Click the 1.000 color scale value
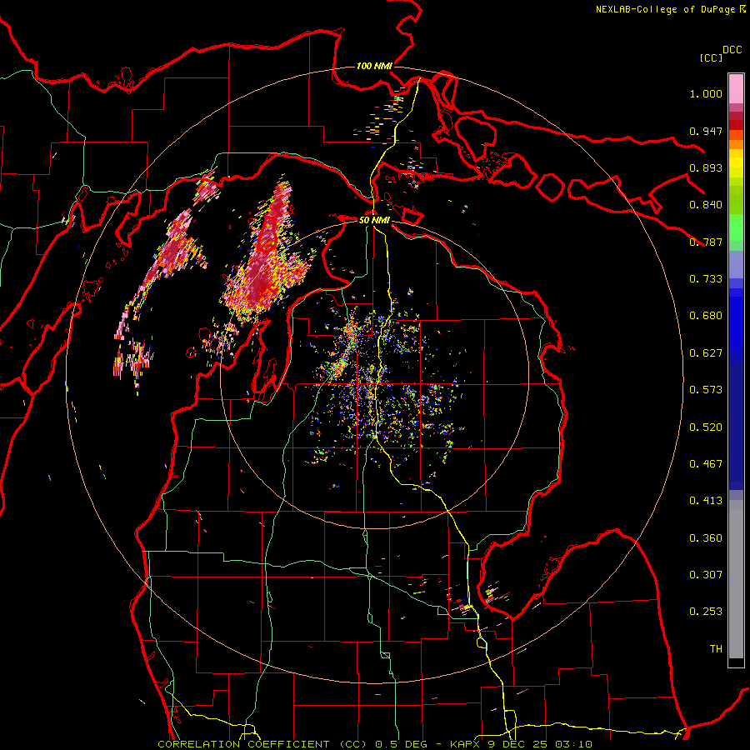Image resolution: width=750 pixels, height=750 pixels. click(x=706, y=93)
